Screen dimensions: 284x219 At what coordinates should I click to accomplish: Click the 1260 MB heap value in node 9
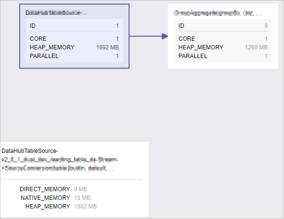point(256,47)
